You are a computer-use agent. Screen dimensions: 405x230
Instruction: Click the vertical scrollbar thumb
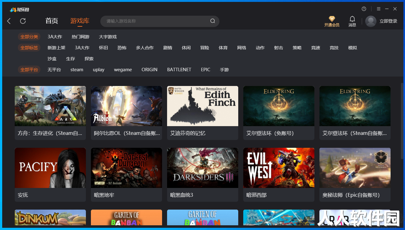tap(402, 121)
